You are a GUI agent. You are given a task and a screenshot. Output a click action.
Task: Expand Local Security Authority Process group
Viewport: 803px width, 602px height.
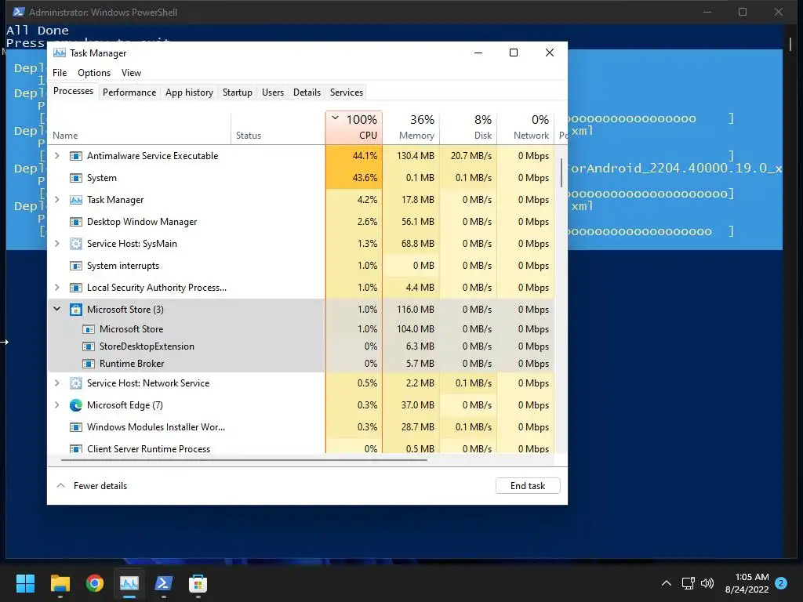tap(57, 288)
